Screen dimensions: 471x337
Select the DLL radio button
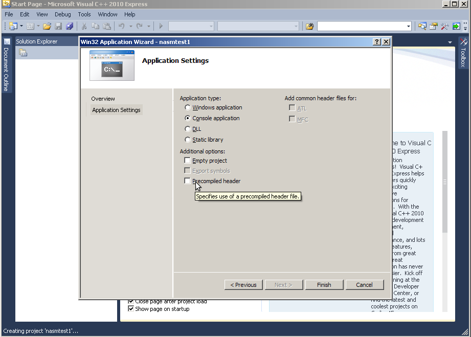[x=188, y=129]
